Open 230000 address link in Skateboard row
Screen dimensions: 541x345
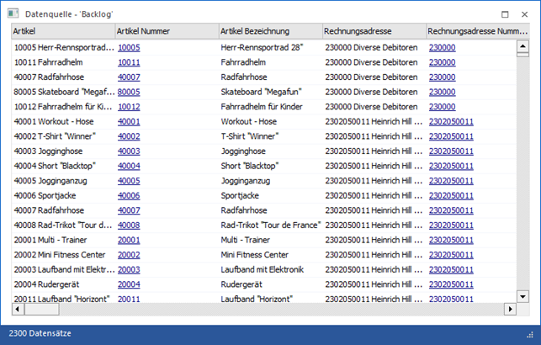443,92
